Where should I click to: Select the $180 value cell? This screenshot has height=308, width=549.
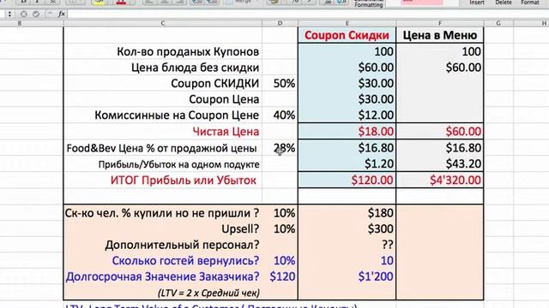pos(347,213)
